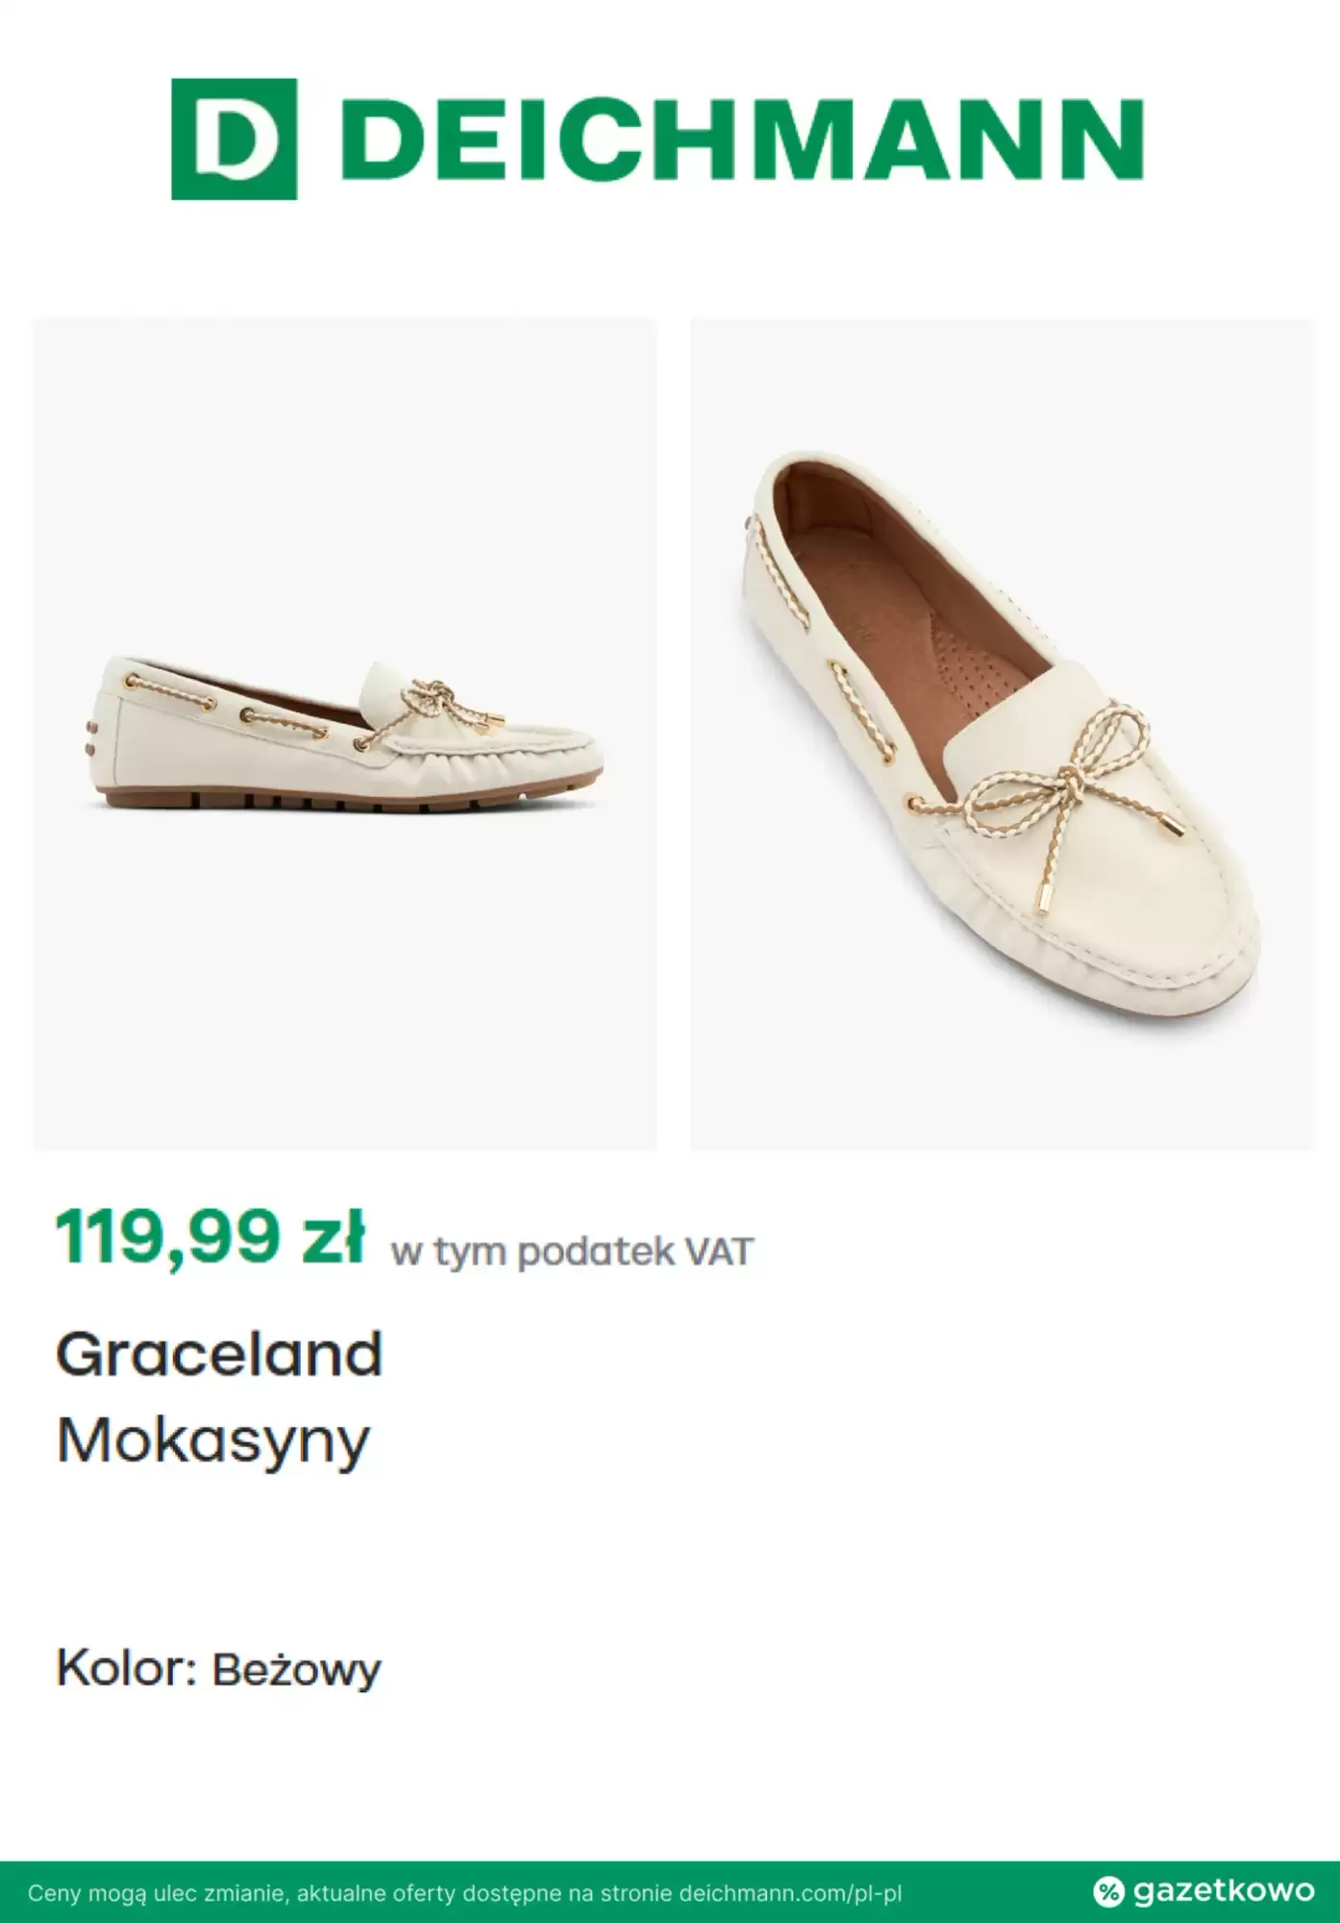Click the brown rubber sole of the side-view shoe
This screenshot has height=1923, width=1340.
[336, 798]
